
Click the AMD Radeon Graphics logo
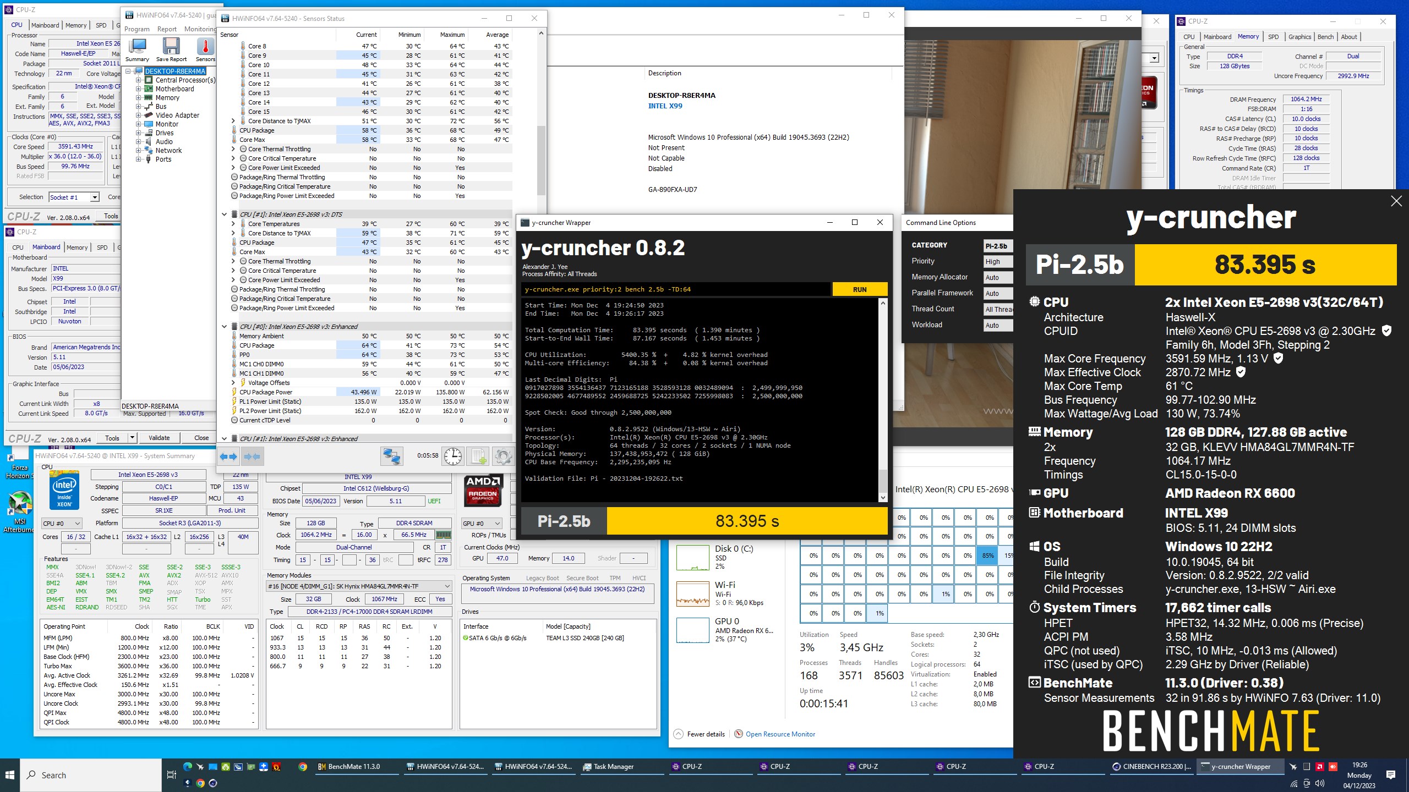click(483, 490)
